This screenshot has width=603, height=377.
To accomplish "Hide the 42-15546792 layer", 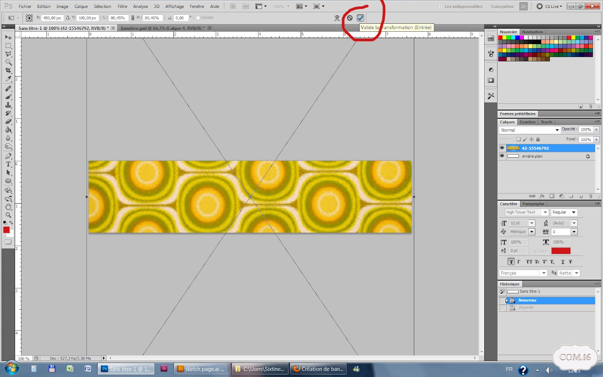I will click(502, 148).
